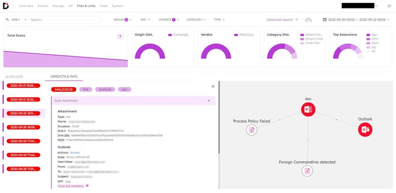Image resolution: width=396 pixels, height=193 pixels.
Task: Click the refresh icon in top right
Action: (x=389, y=6)
